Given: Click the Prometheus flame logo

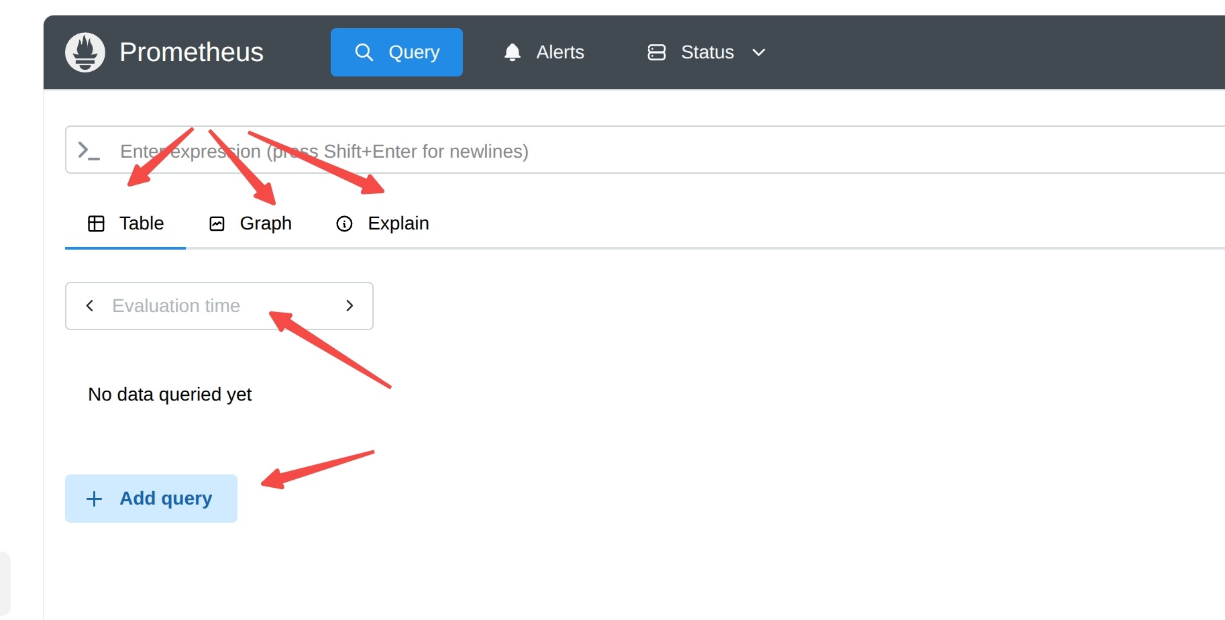Looking at the screenshot, I should (x=85, y=52).
